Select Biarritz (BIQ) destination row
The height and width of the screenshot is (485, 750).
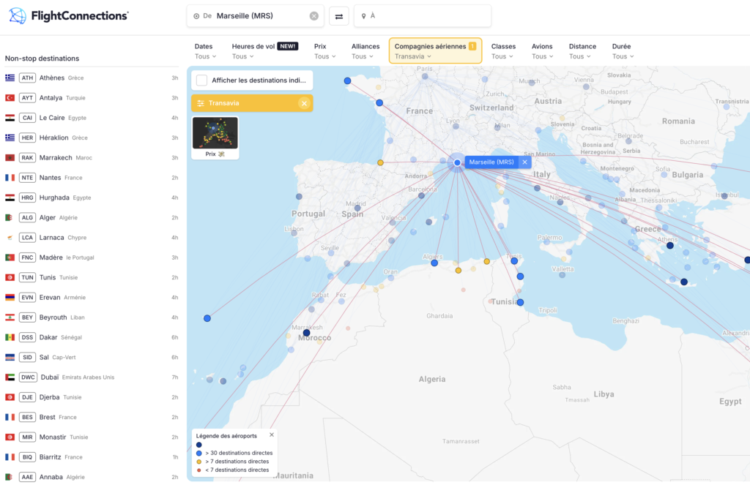click(x=92, y=457)
